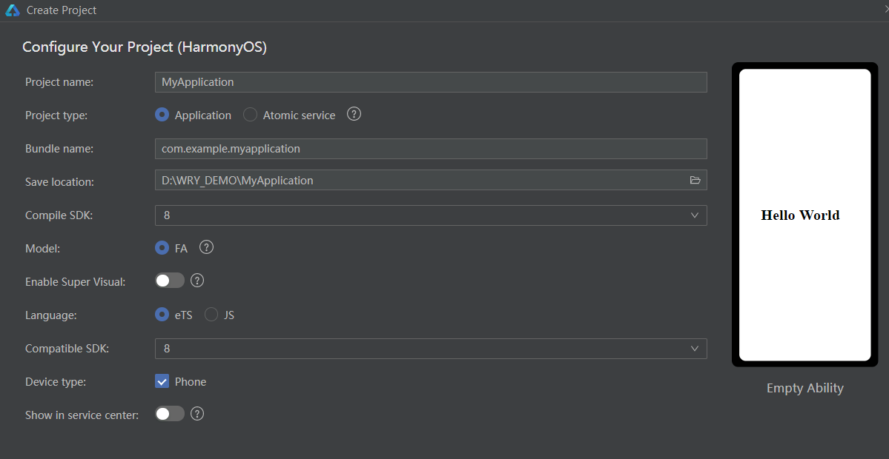Click the Project name input field

[x=431, y=82]
